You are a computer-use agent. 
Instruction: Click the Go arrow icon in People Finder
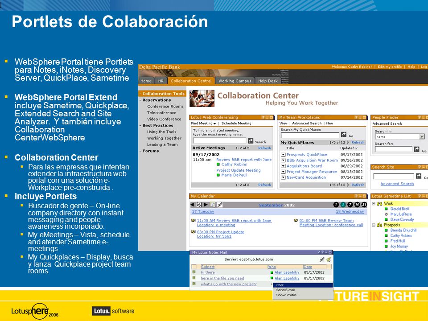click(416, 149)
